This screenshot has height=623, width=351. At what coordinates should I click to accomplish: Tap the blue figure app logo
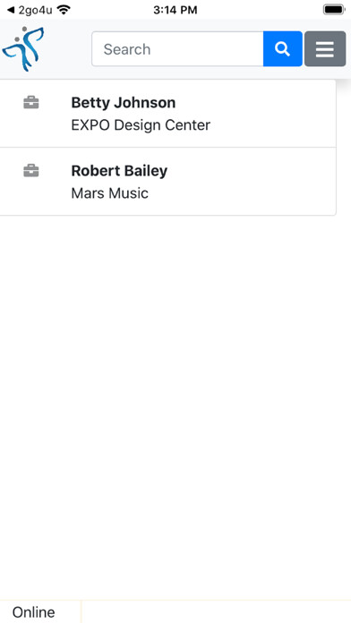tap(23, 49)
